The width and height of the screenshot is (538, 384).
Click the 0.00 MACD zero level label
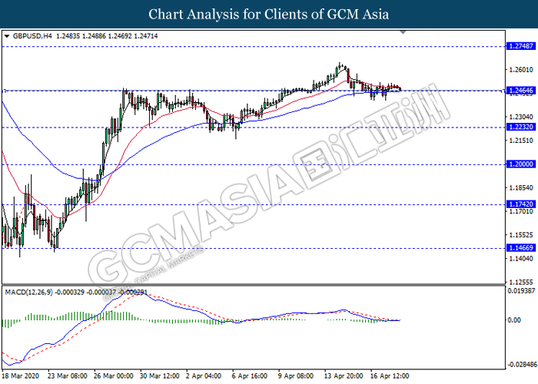point(514,320)
